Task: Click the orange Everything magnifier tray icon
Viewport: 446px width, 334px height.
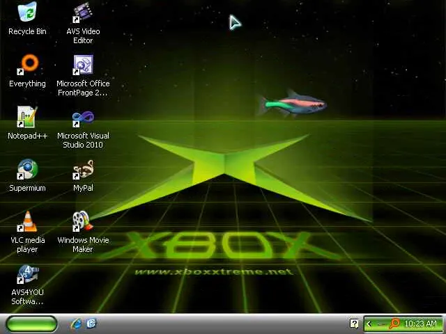Action: coord(394,324)
